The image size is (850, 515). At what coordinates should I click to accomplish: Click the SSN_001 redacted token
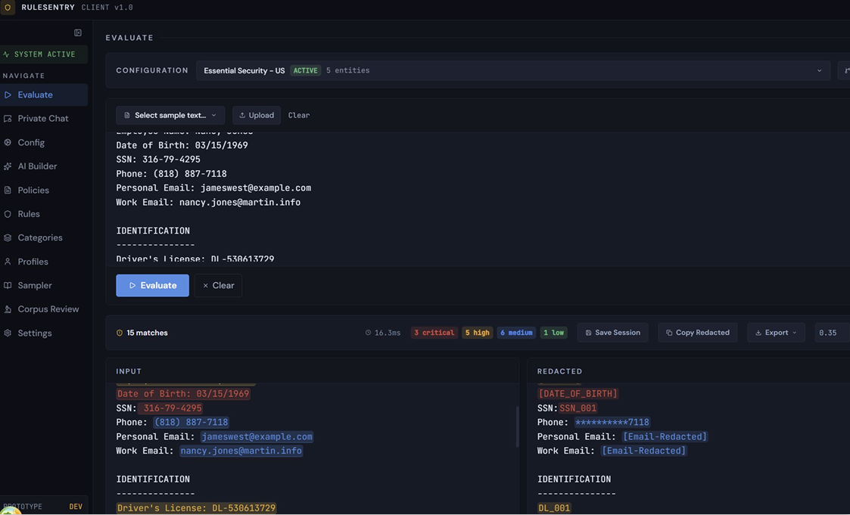pos(578,408)
